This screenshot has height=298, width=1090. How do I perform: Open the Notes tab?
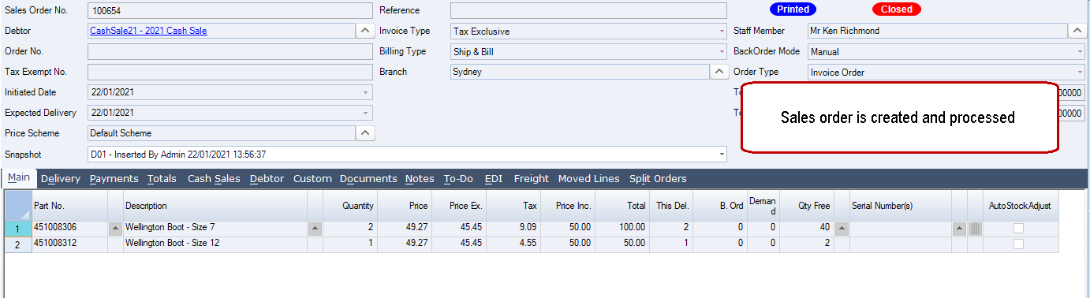pos(420,179)
